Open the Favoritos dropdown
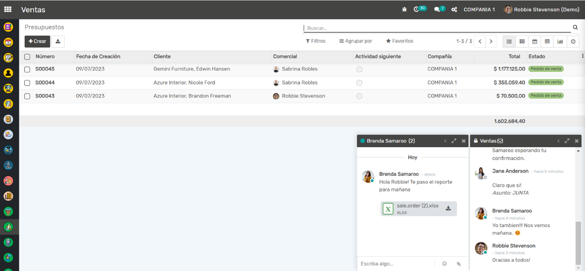585x271 pixels. tap(400, 41)
